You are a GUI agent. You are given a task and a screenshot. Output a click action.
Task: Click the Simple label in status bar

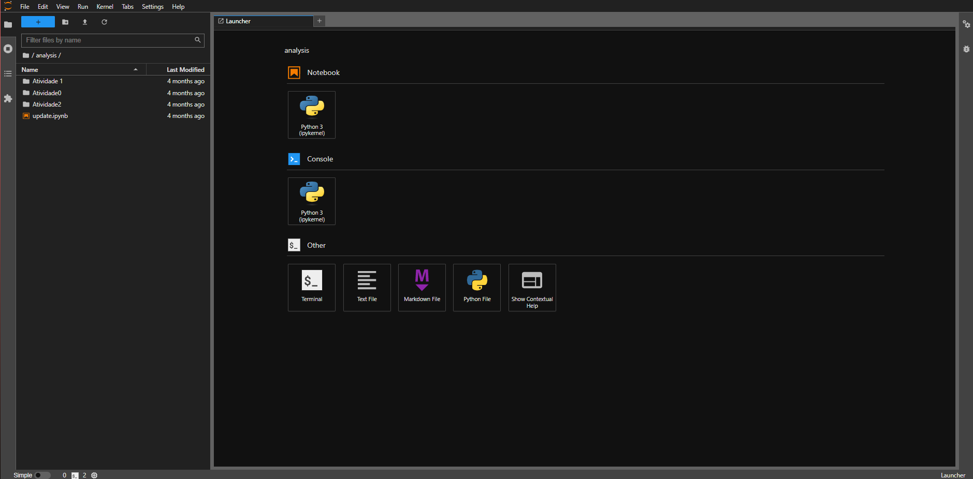pos(23,475)
